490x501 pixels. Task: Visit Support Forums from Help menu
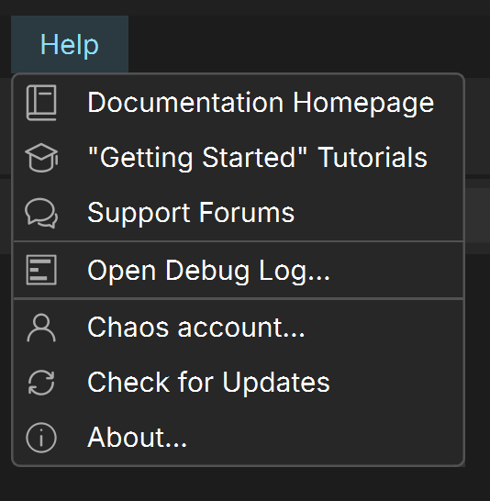click(x=239, y=213)
